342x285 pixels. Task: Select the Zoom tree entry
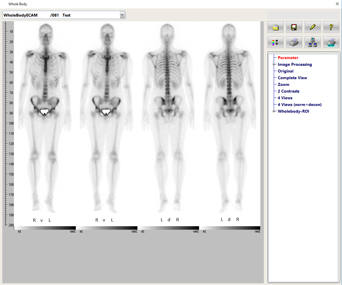(283, 84)
